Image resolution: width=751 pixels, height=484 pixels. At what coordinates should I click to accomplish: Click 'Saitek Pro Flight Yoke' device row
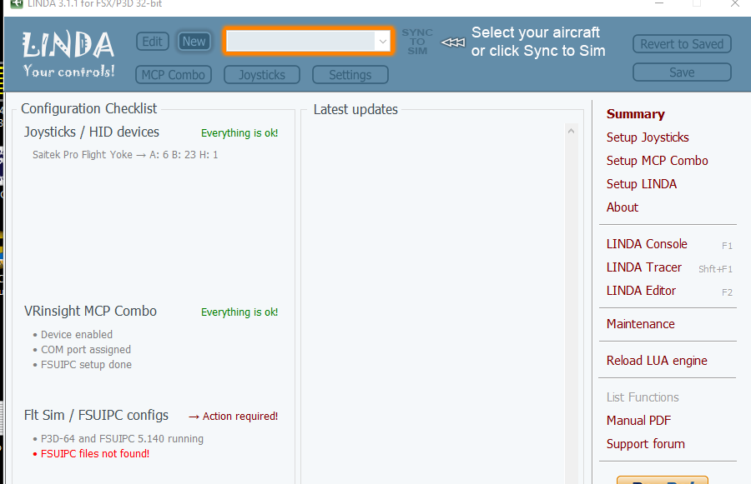[x=125, y=154]
